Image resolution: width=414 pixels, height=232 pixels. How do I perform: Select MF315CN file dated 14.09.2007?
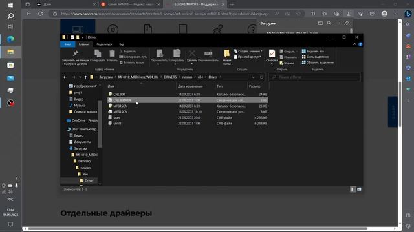[188, 106]
